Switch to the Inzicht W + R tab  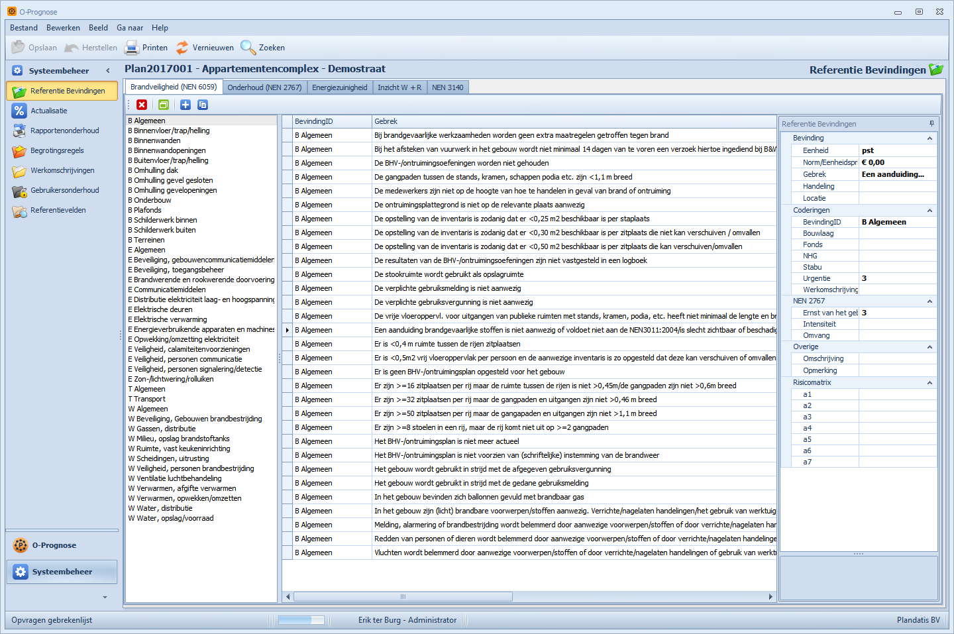(399, 87)
